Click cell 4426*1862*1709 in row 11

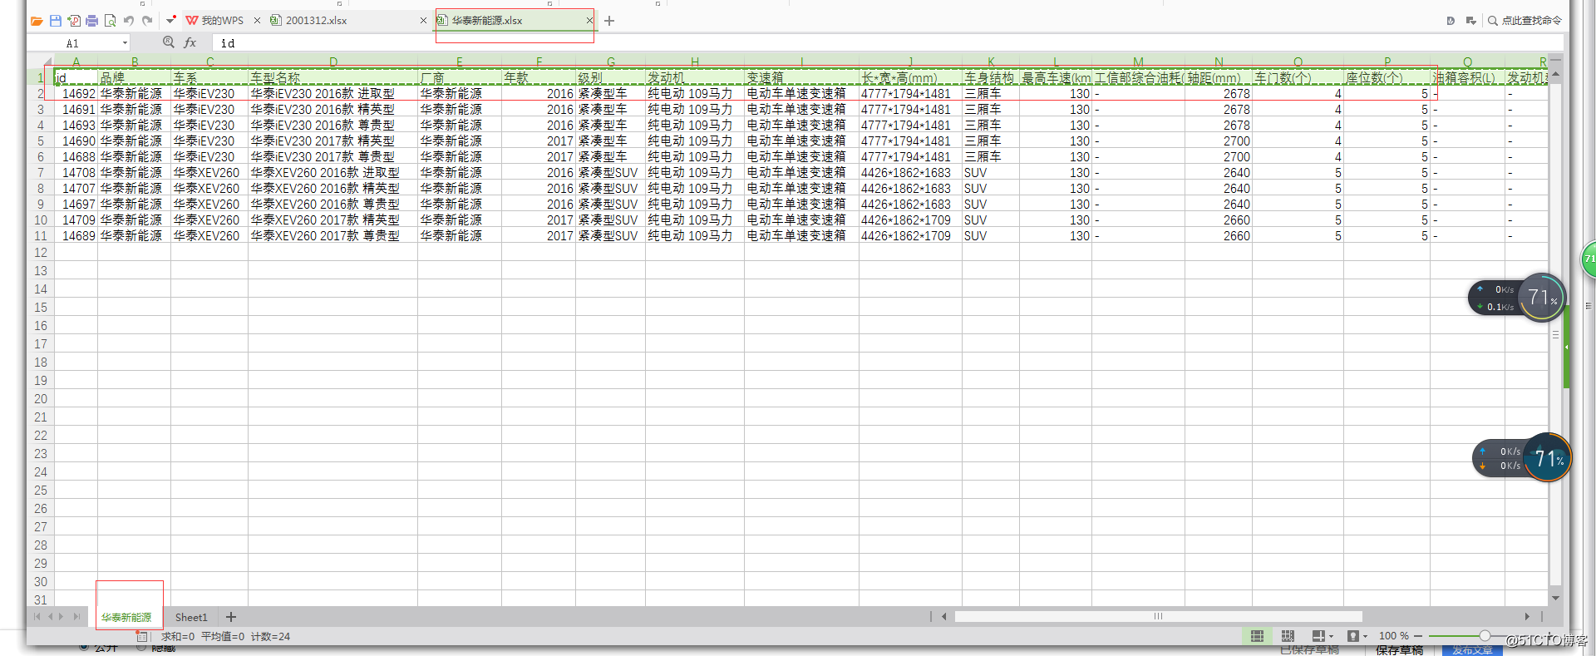[x=910, y=236]
